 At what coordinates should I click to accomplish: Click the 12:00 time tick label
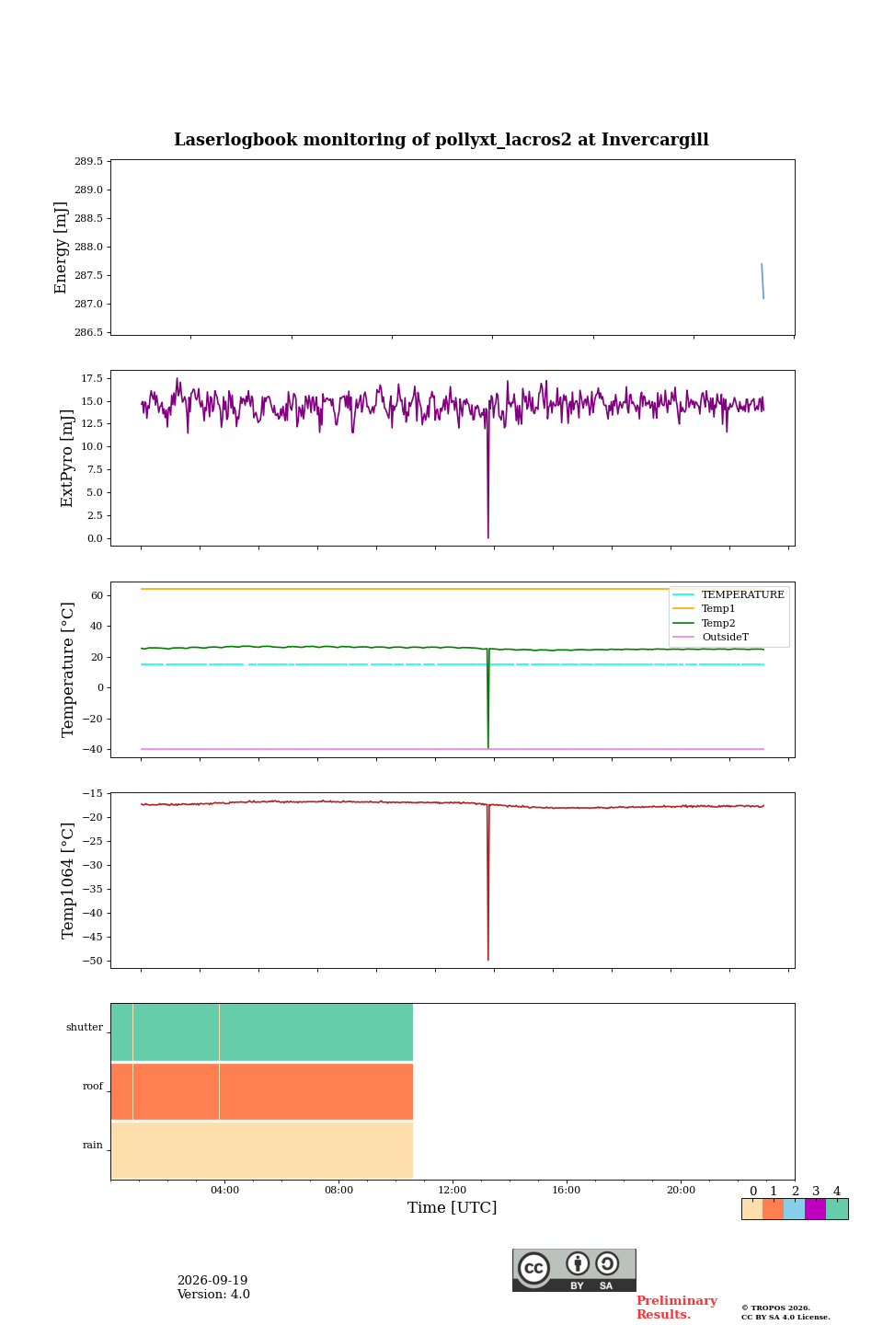click(453, 1191)
